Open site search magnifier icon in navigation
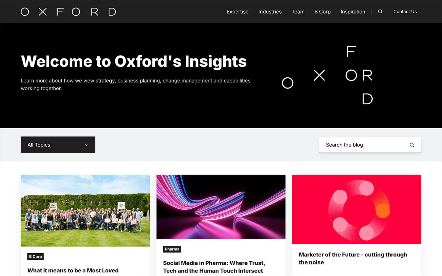Image resolution: width=442 pixels, height=276 pixels. (x=380, y=12)
